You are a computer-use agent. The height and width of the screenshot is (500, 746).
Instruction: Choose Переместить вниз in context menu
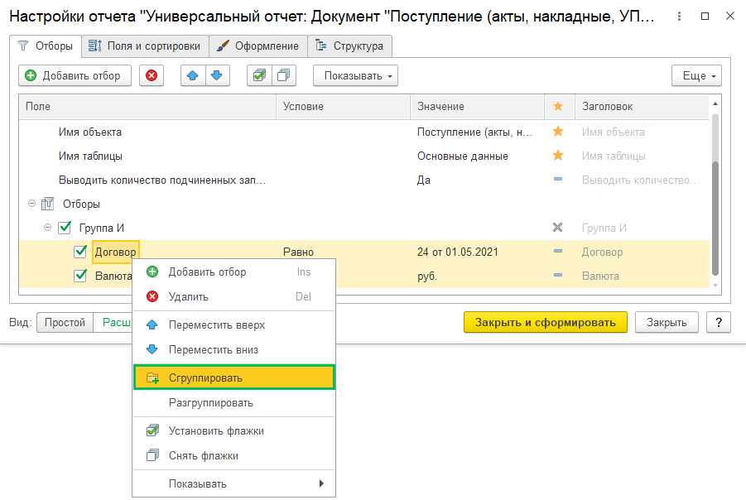point(234,349)
